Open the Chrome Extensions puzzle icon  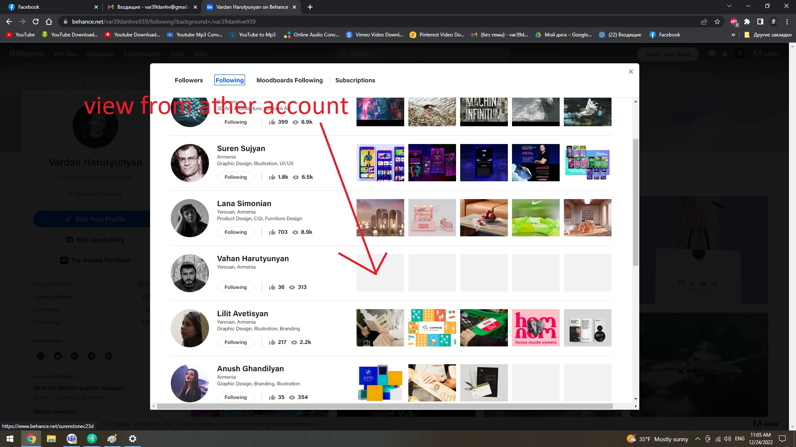point(747,22)
